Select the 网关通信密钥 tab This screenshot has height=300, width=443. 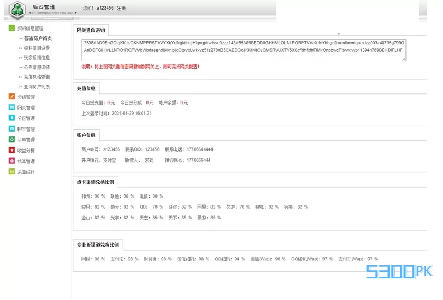(91, 30)
